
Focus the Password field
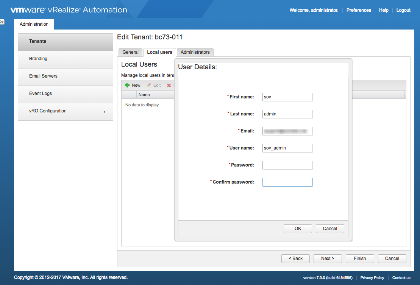point(287,165)
